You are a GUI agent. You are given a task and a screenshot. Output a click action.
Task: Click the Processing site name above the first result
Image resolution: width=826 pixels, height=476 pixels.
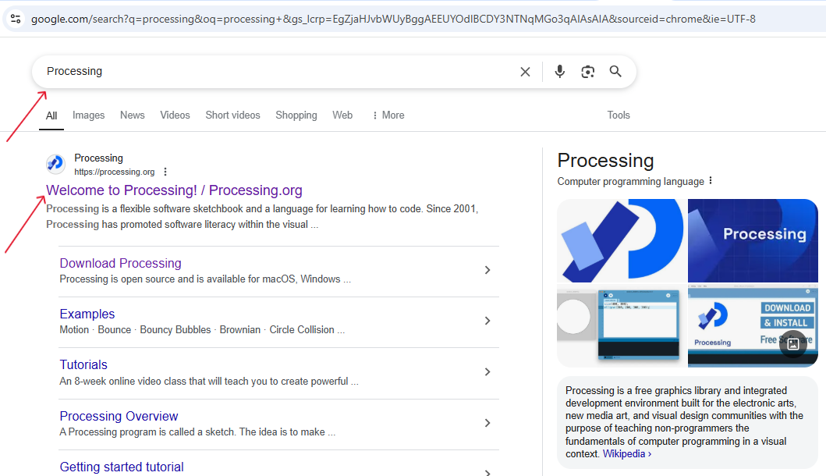click(98, 158)
